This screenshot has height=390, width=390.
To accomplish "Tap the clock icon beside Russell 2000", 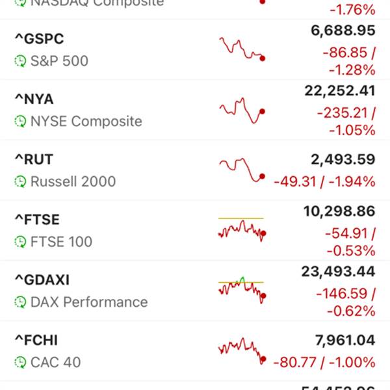I will click(20, 182).
